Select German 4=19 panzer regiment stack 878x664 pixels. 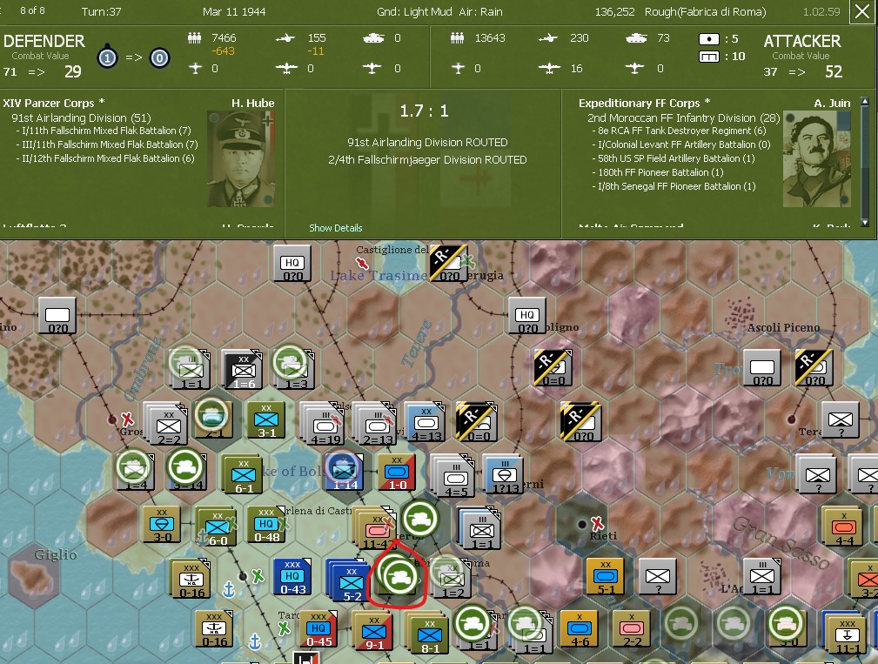325,423
